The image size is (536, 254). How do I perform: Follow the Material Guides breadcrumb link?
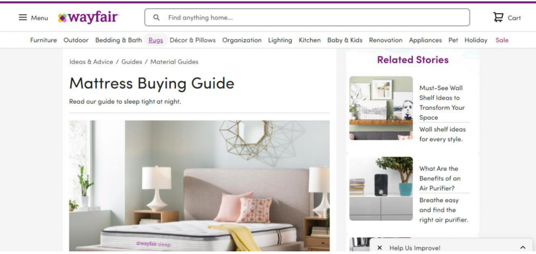[174, 62]
